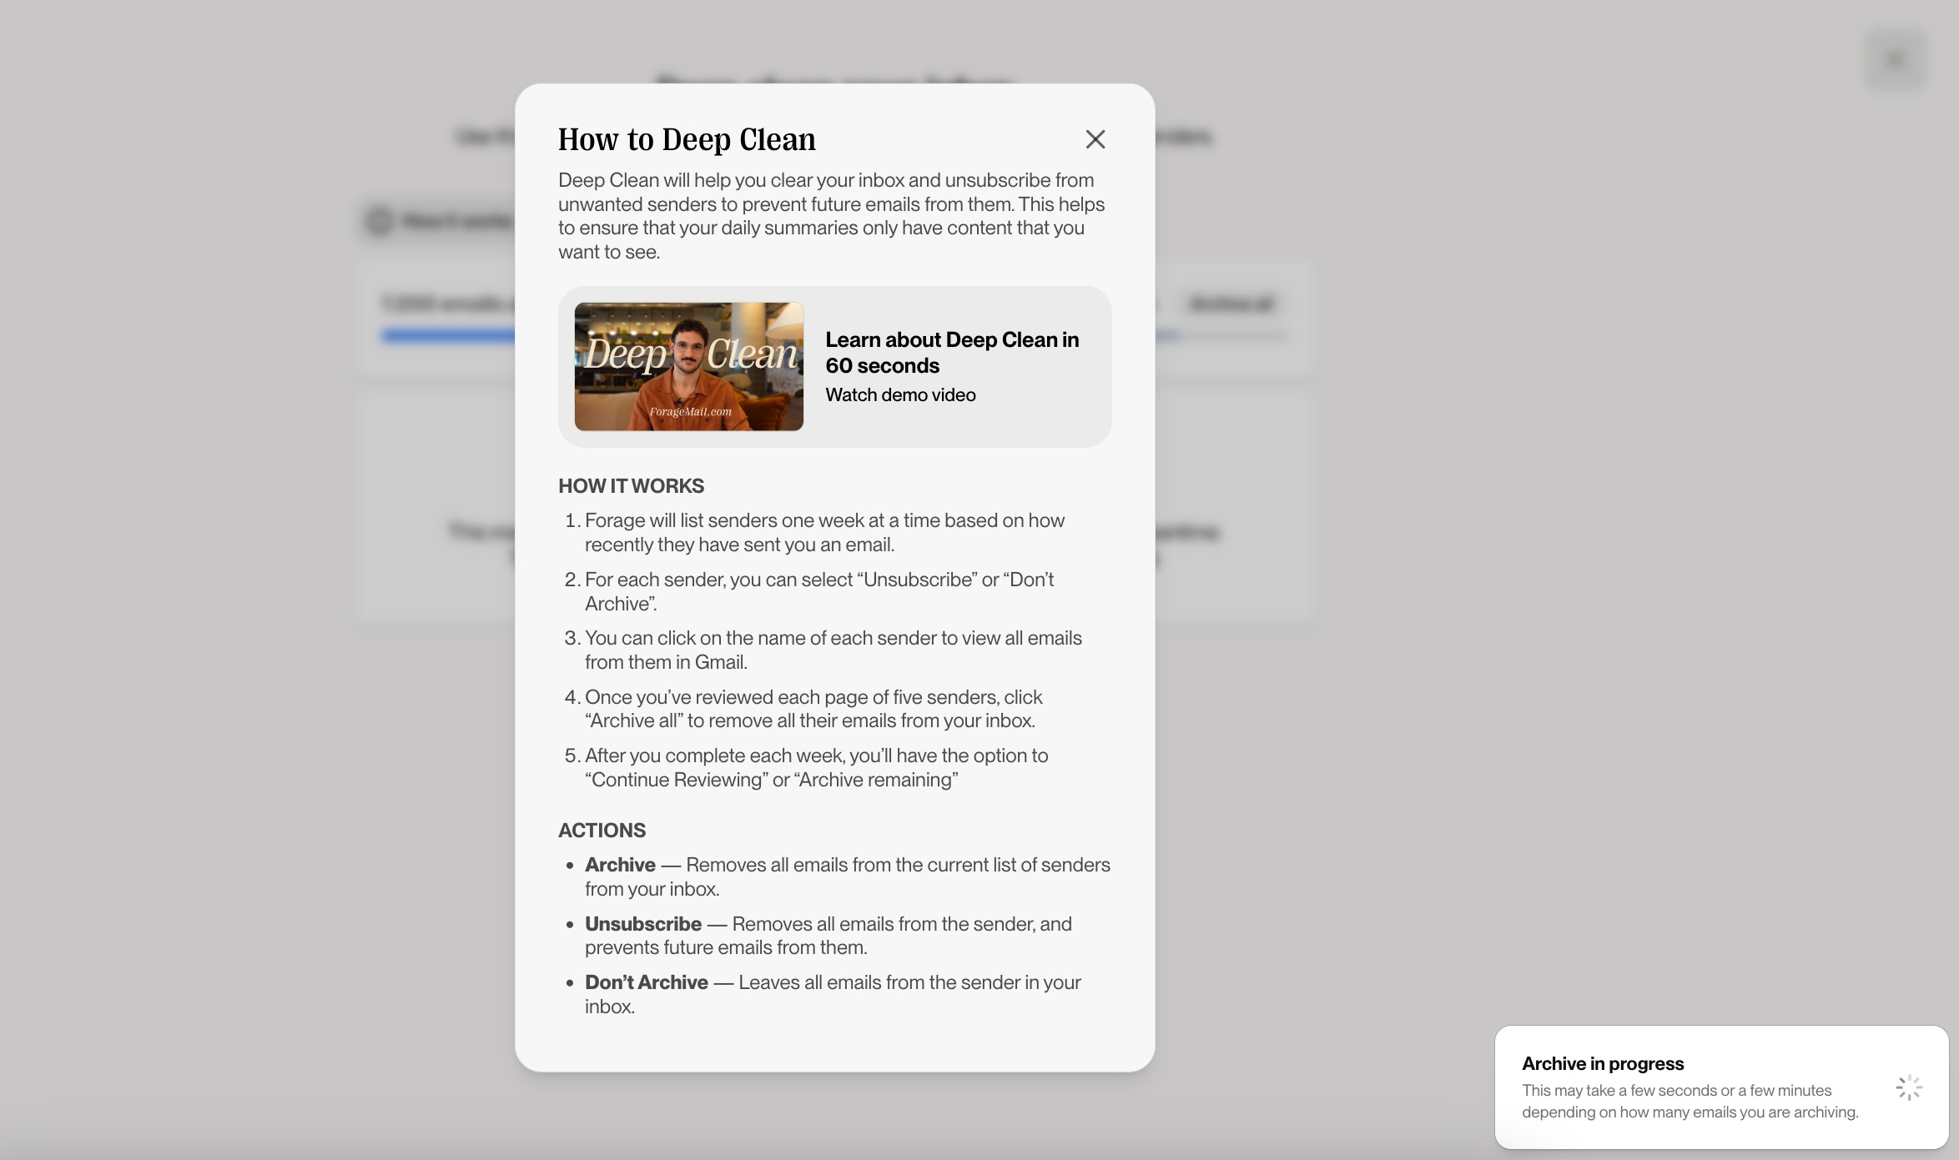Screen dimensions: 1959x1160
Task: Click the Watch demo video link
Action: click(x=900, y=395)
